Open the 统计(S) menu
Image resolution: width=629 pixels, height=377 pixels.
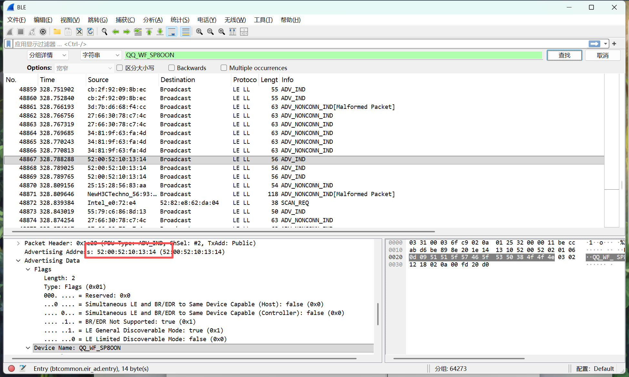[180, 20]
